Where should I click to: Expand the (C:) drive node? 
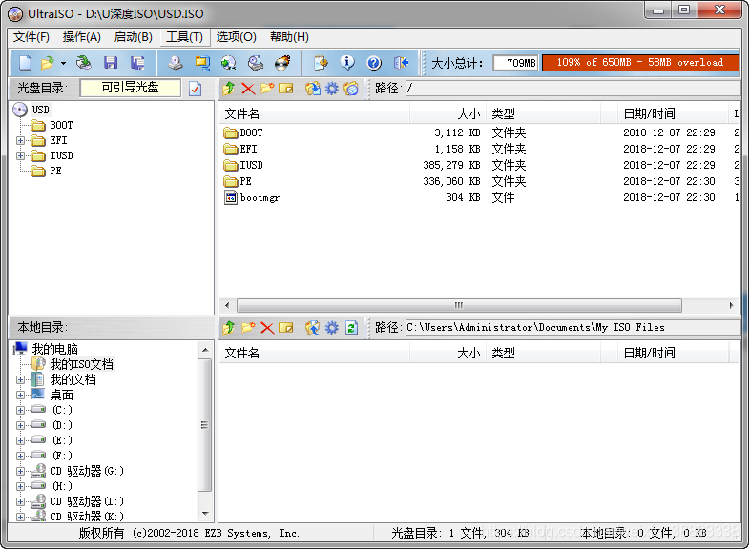click(x=20, y=410)
